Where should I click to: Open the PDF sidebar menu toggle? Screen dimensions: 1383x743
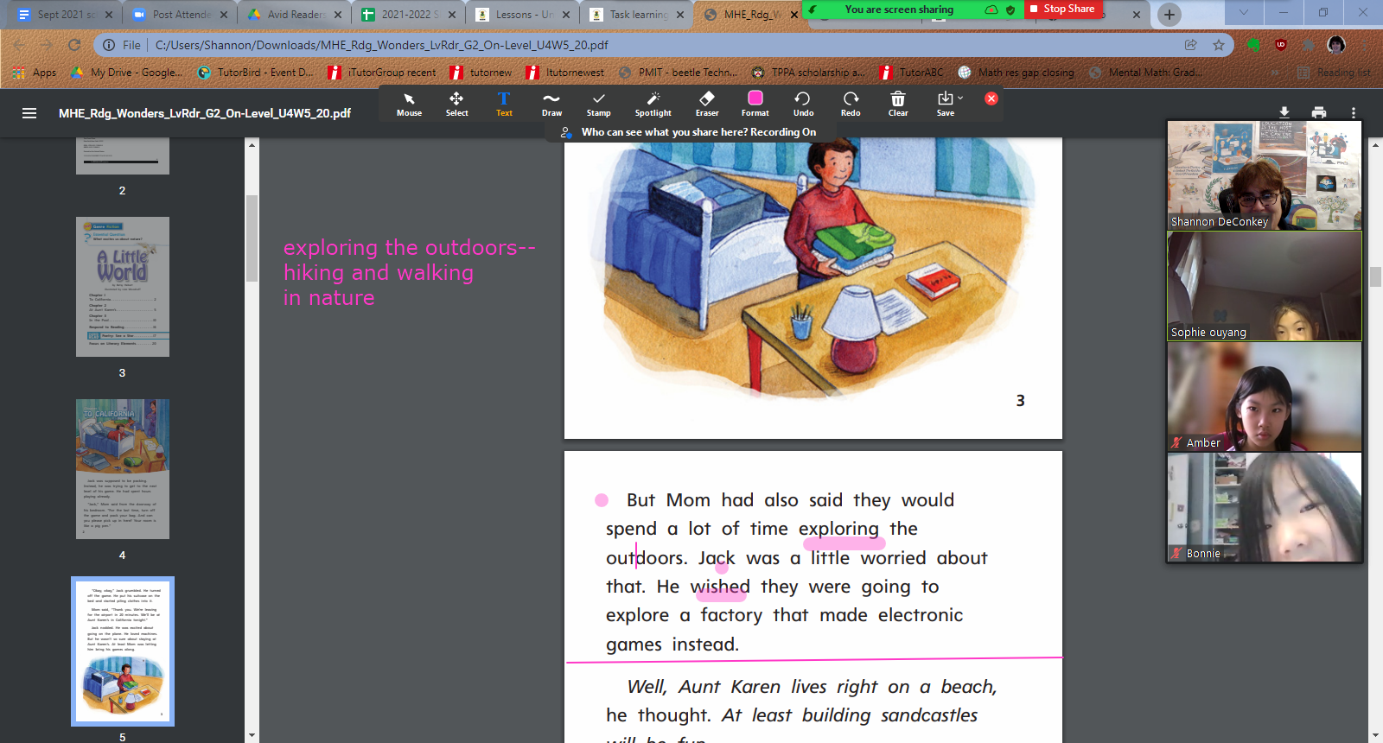coord(29,113)
